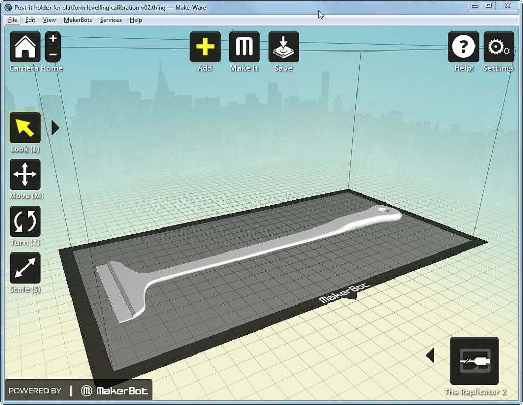Click the yellow Add plus icon
This screenshot has width=523, height=405.
coord(205,47)
